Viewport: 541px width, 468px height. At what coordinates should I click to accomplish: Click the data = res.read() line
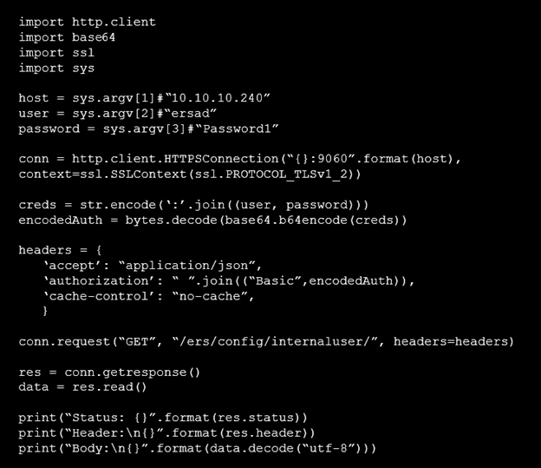[83, 387]
